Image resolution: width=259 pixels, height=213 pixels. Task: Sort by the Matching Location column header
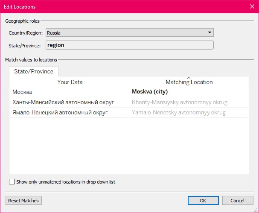click(x=189, y=82)
